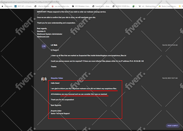Click 'Once we are able to confirm' line
Screen dimensions: 183x131
66,18
